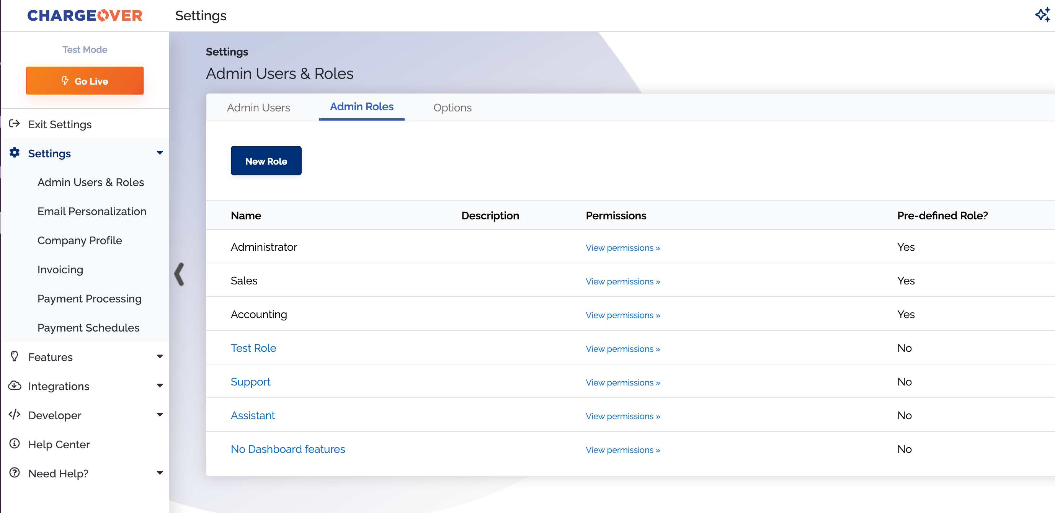Click the Integrations cloud icon
1055x513 pixels.
(x=15, y=386)
